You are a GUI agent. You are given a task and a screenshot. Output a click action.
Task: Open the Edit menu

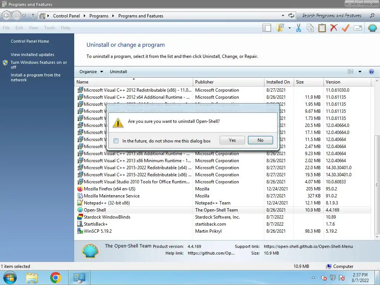(x=19, y=28)
